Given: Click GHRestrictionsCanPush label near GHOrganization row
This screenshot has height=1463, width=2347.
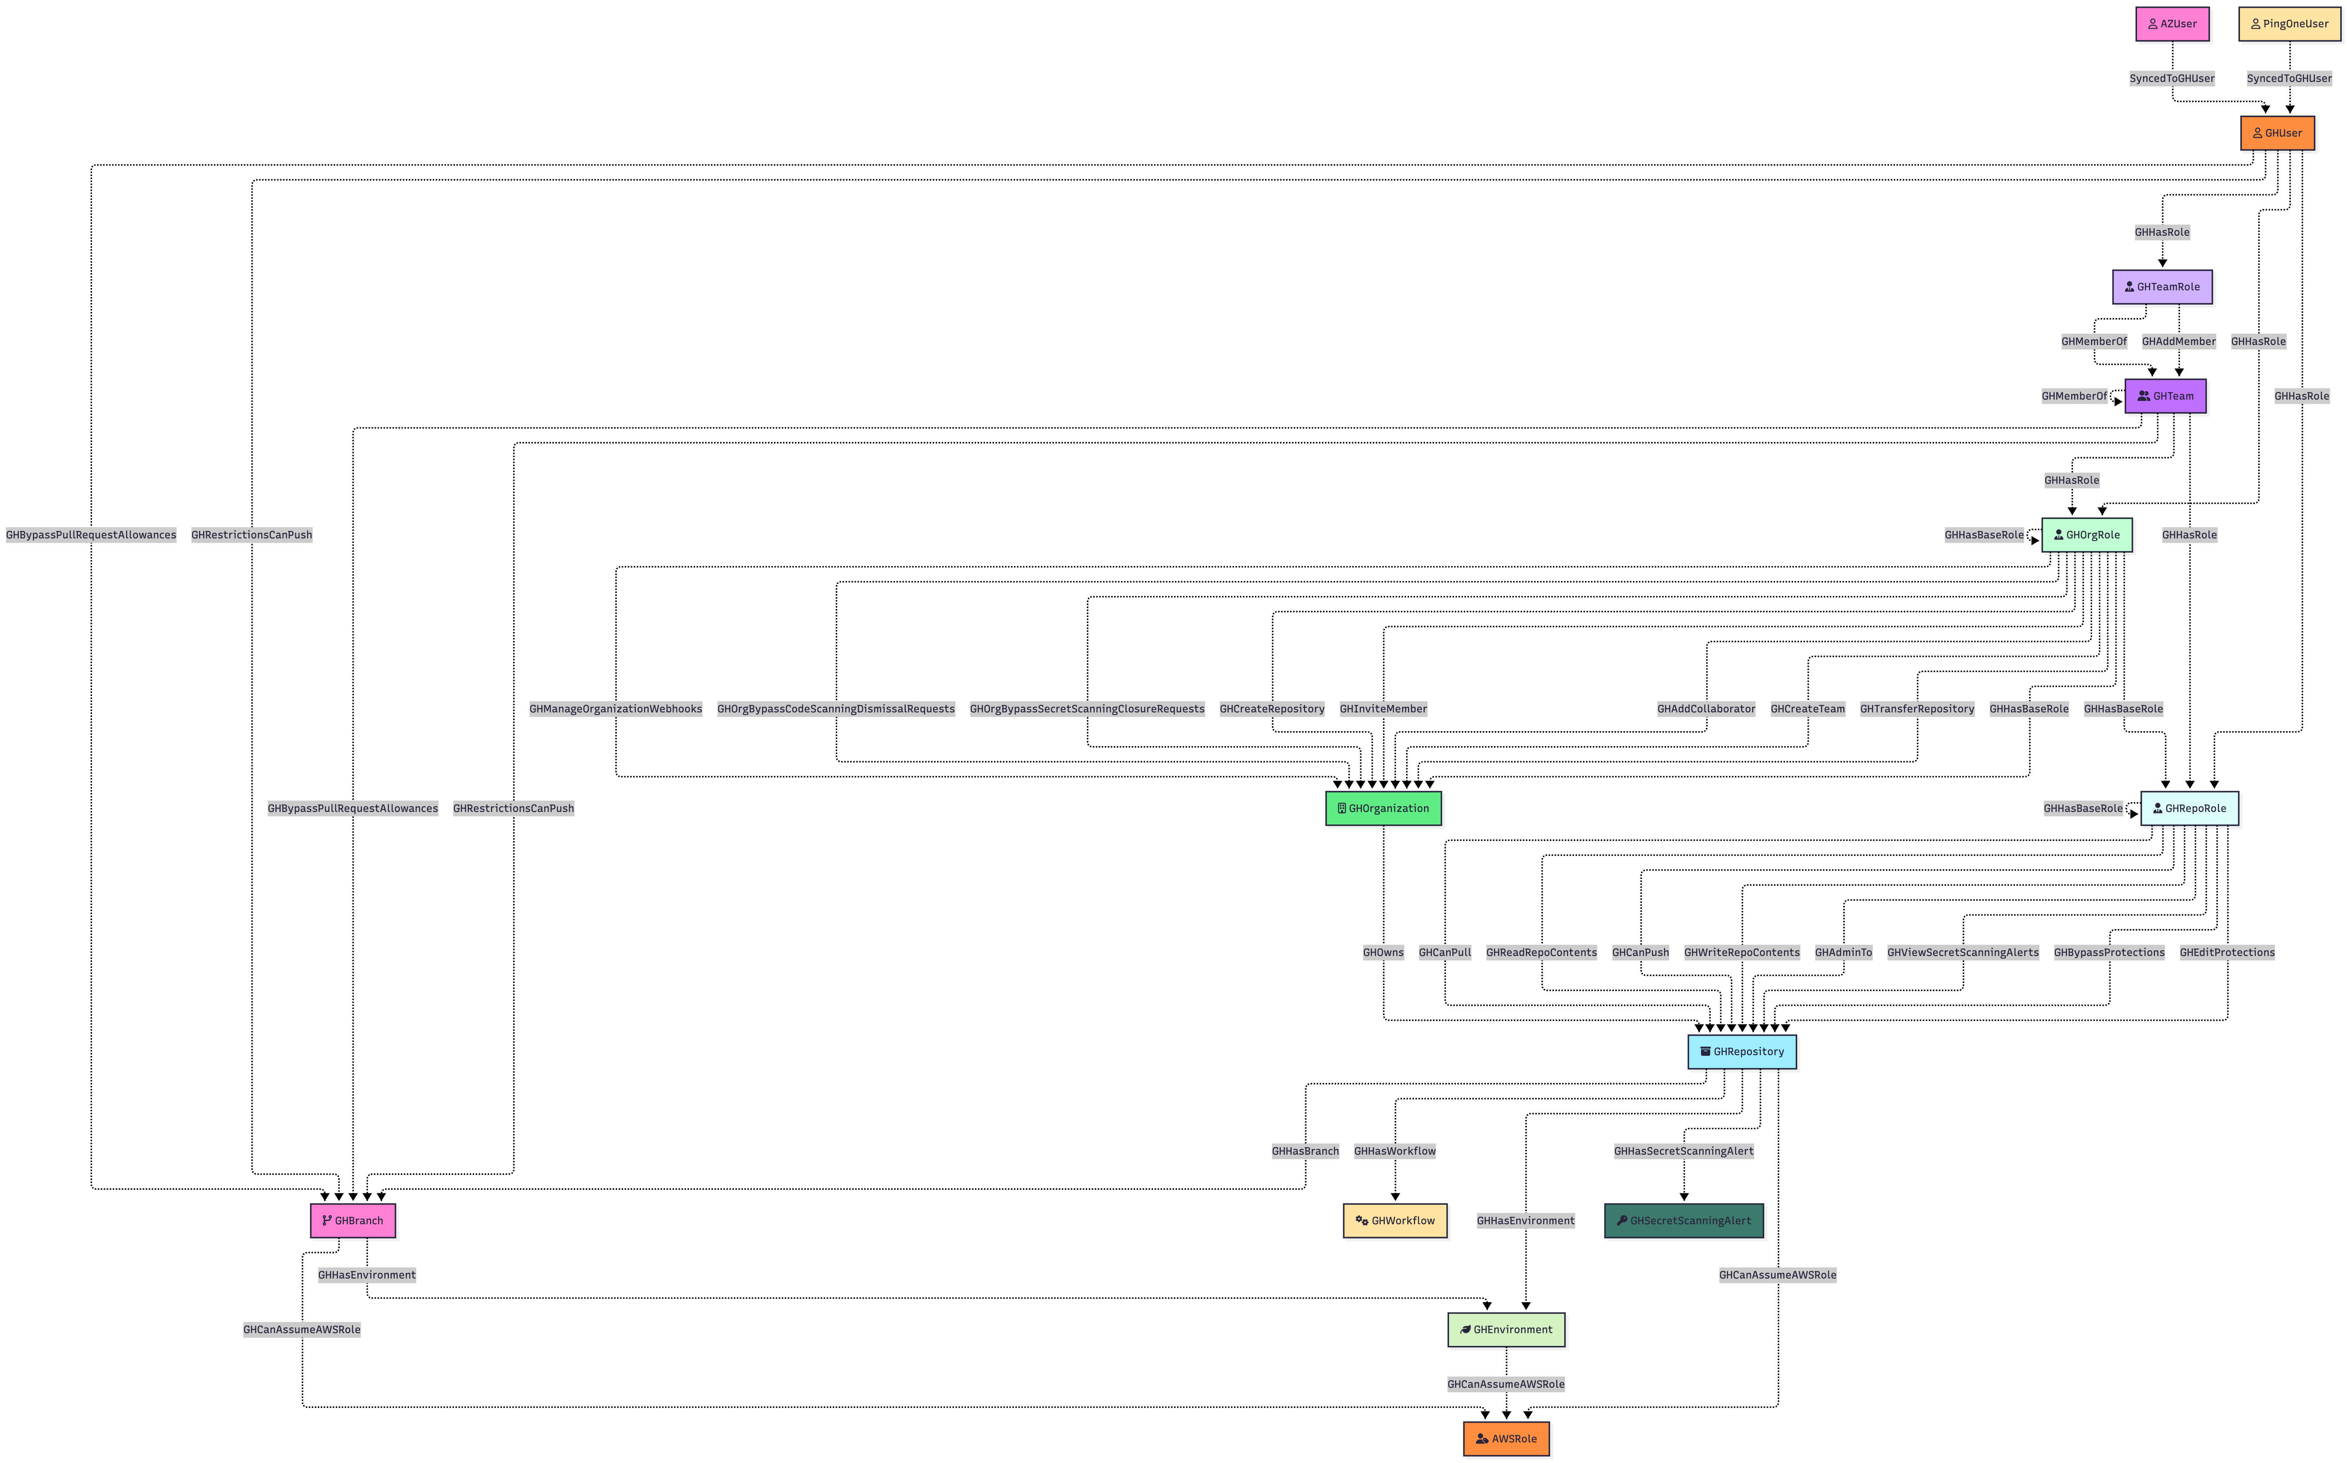Looking at the screenshot, I should pyautogui.click(x=514, y=809).
